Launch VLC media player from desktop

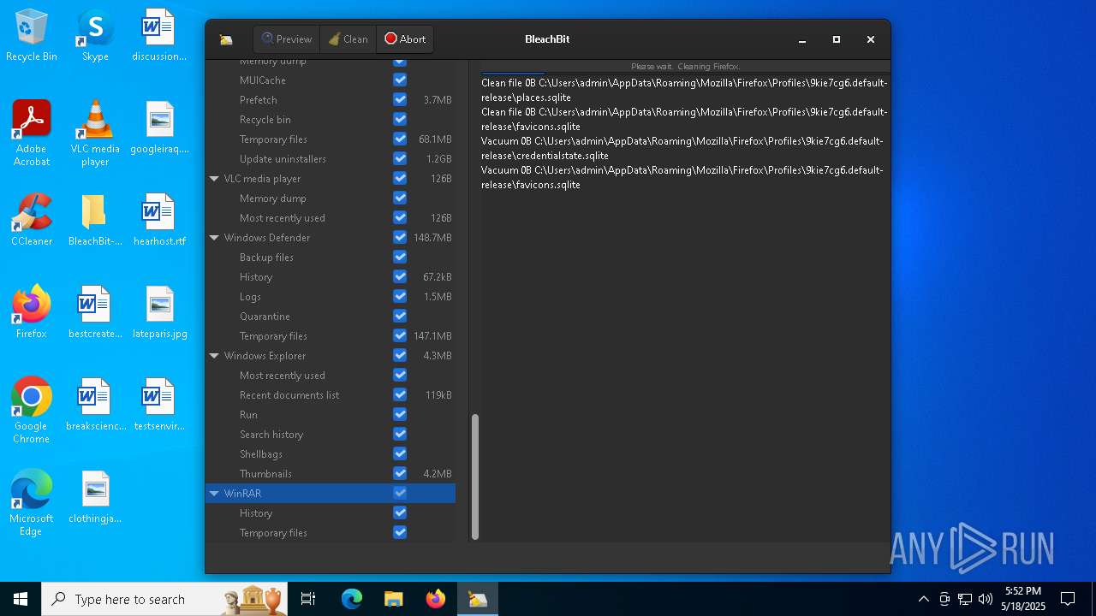(95, 133)
